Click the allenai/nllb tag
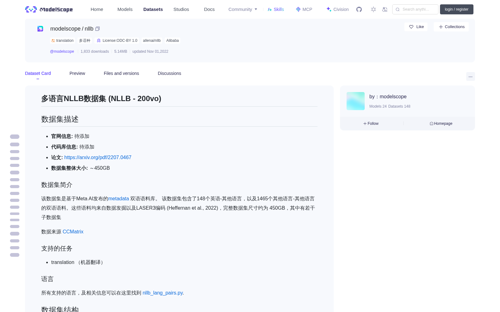Viewport: 500px width, 312px height. pyautogui.click(x=152, y=41)
